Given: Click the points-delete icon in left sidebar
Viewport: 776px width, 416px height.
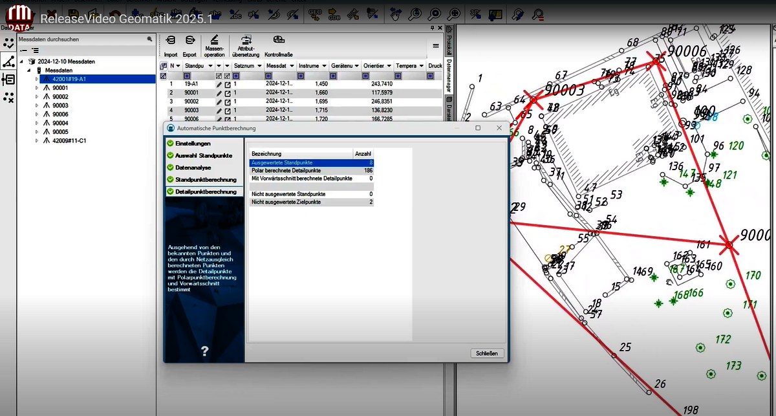Looking at the screenshot, I should [x=8, y=97].
